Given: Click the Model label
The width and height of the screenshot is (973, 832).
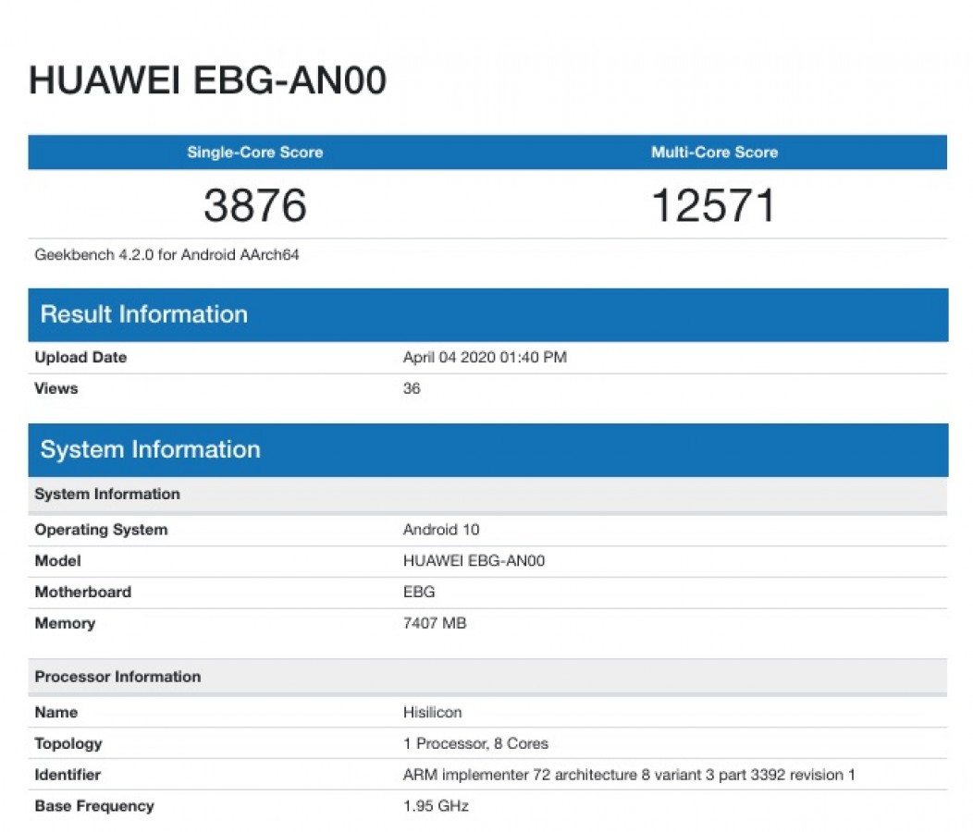Looking at the screenshot, I should (x=57, y=561).
